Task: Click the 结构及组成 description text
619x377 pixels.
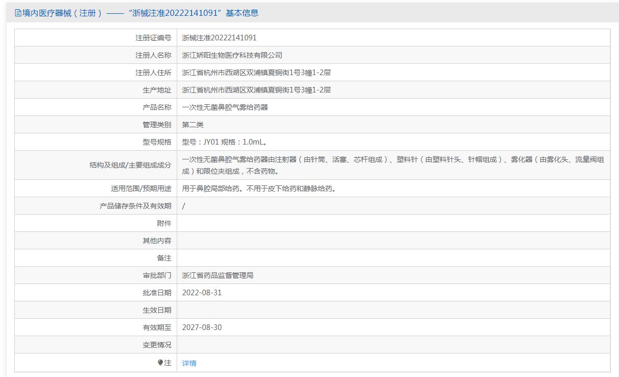Action: pyautogui.click(x=393, y=165)
